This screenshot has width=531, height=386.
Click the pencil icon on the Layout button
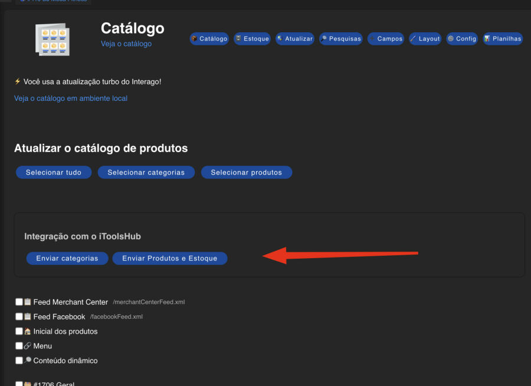point(412,38)
